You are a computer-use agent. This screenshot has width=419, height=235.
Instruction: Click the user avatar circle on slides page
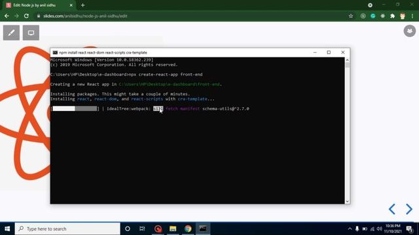coord(409,31)
